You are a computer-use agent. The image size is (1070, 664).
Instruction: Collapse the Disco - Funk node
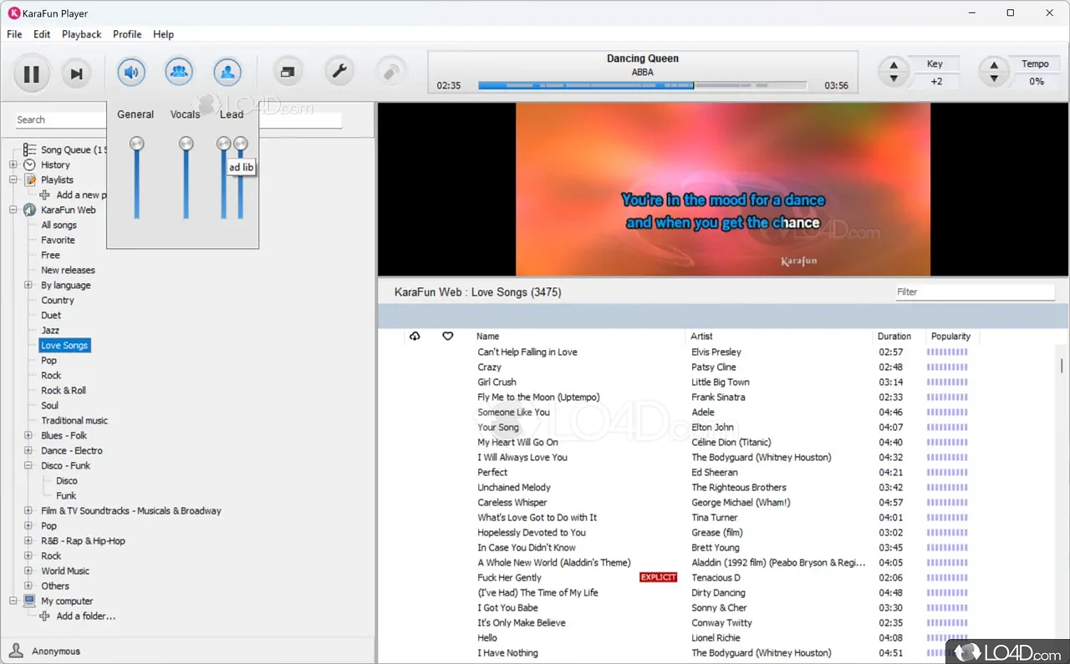click(x=29, y=465)
